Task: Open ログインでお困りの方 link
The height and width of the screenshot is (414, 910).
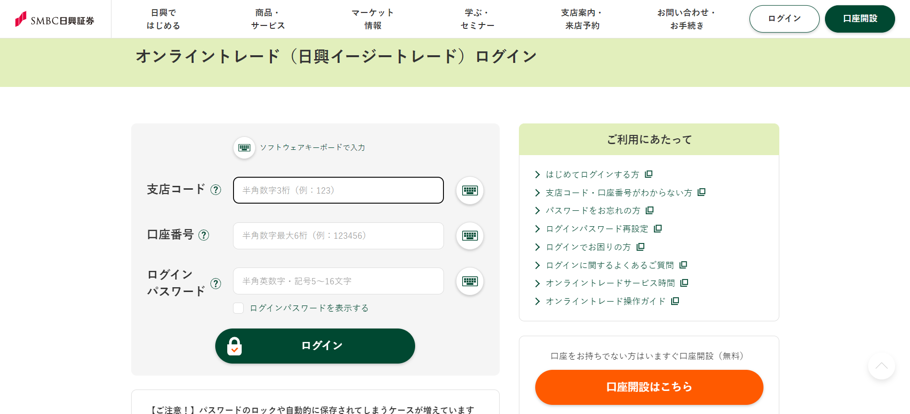Action: click(x=588, y=247)
